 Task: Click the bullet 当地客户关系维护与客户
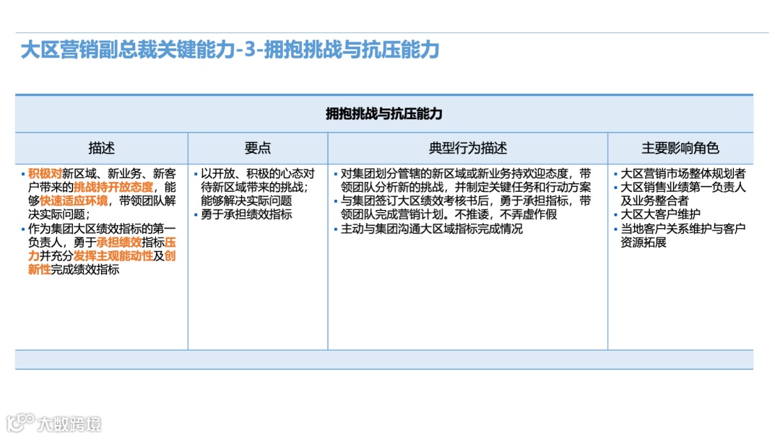pyautogui.click(x=683, y=229)
